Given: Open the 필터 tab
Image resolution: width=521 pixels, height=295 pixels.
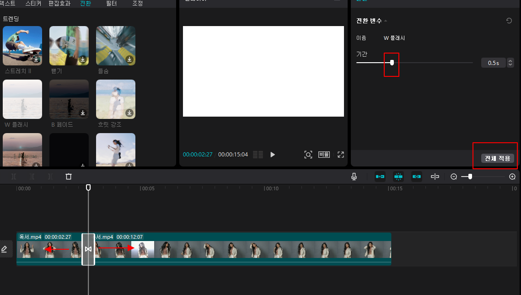Looking at the screenshot, I should pos(111,3).
